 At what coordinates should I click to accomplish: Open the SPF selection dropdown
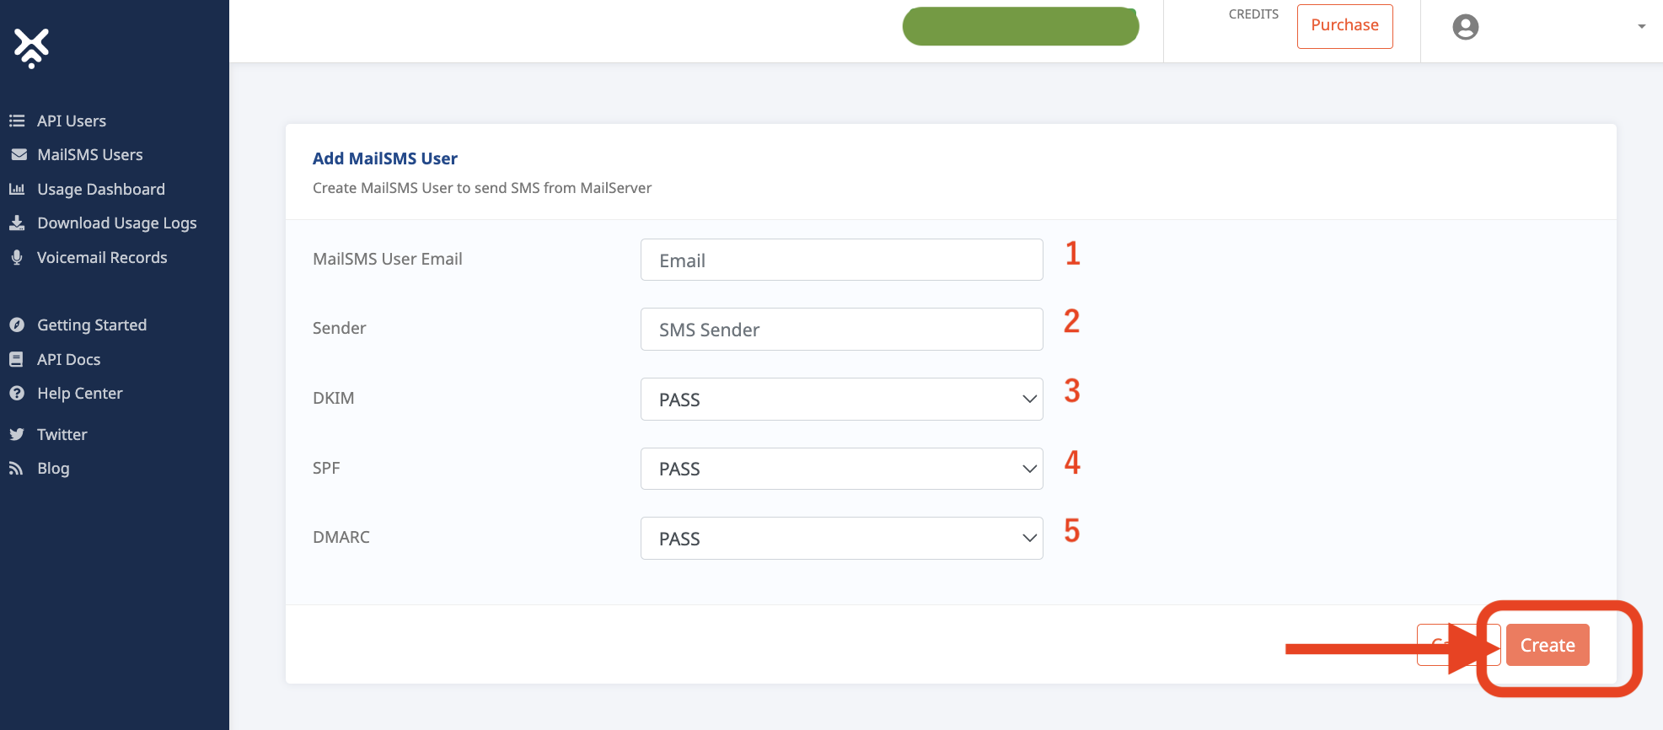[841, 469]
